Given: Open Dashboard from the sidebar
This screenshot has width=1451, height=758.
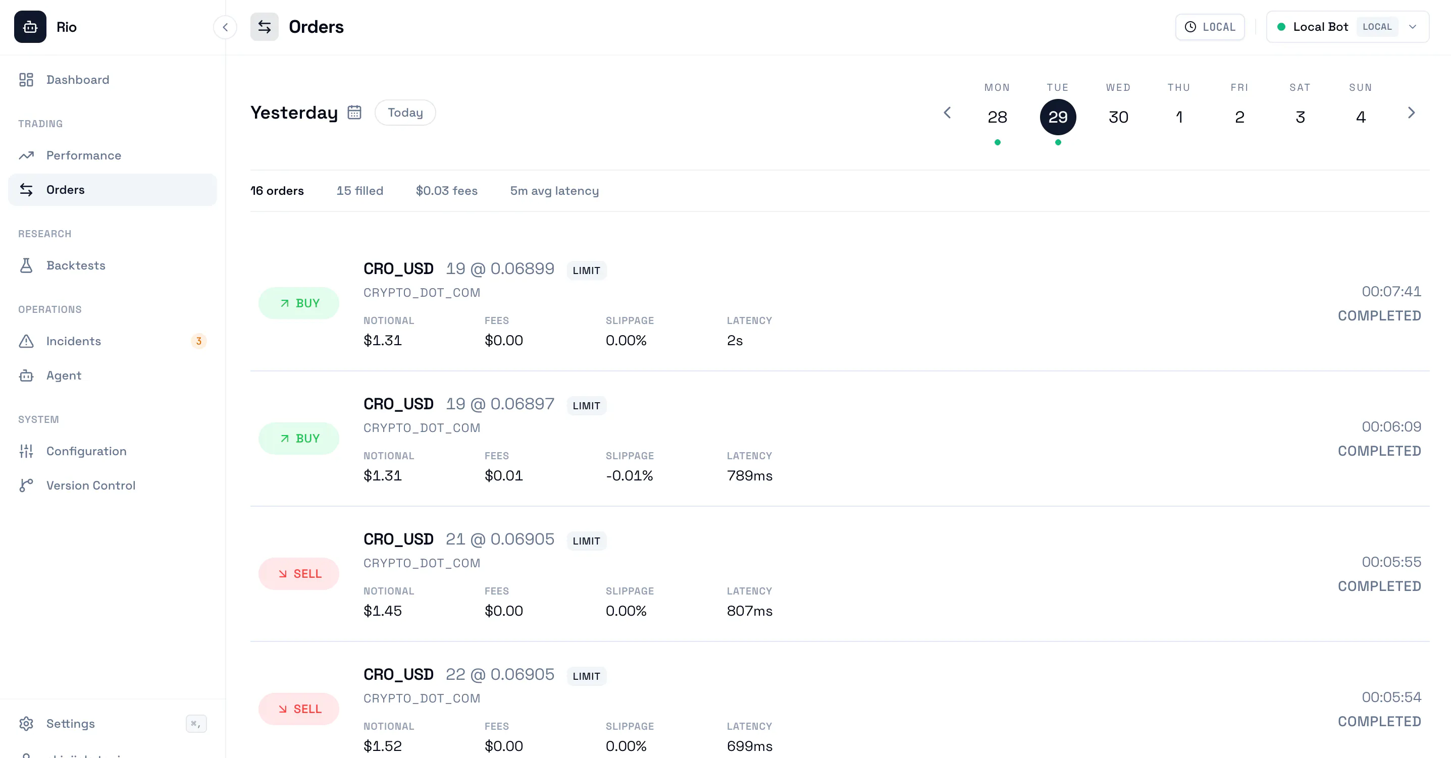Looking at the screenshot, I should coord(112,79).
